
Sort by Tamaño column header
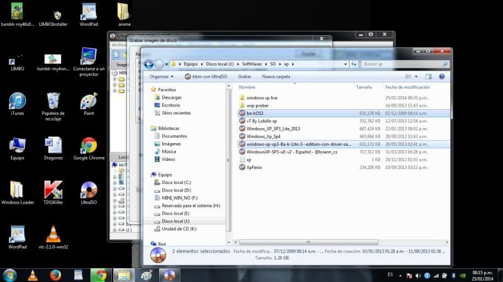(x=364, y=87)
